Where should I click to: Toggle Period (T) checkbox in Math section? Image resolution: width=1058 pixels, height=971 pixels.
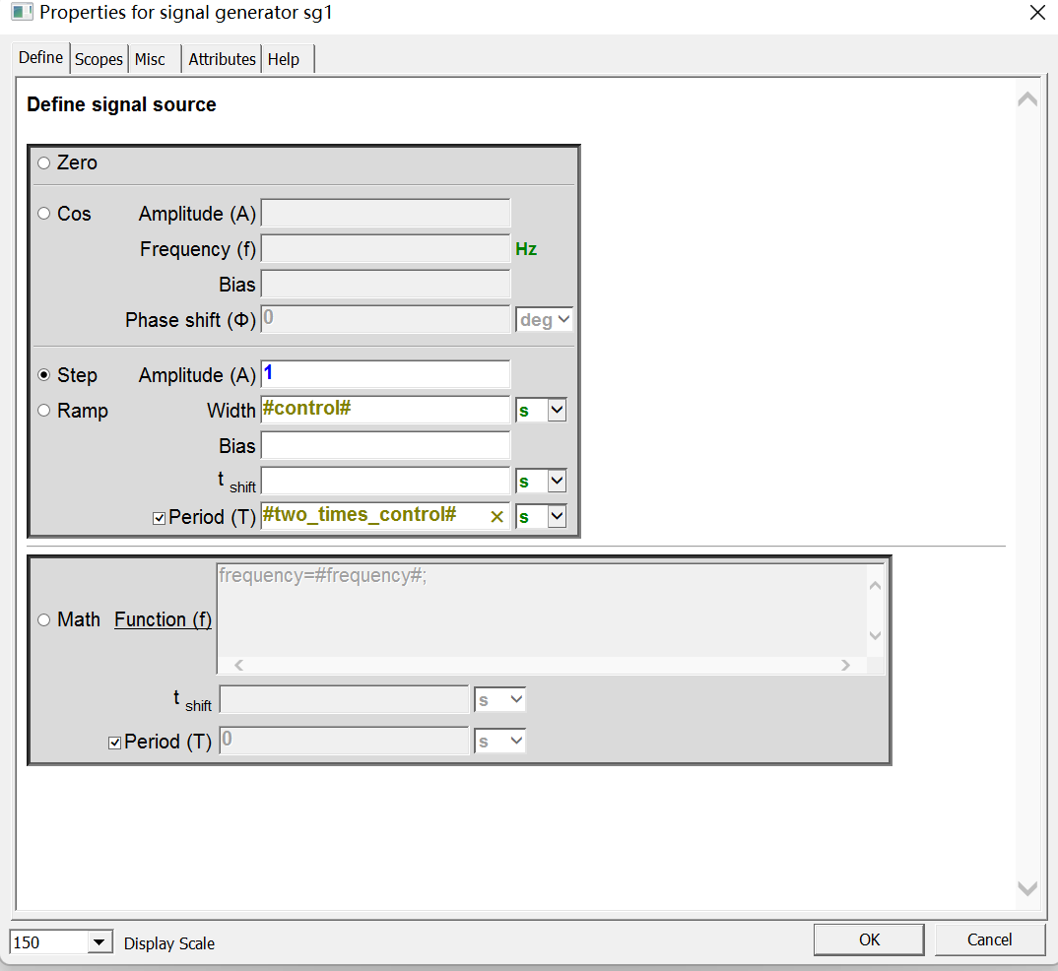point(114,743)
